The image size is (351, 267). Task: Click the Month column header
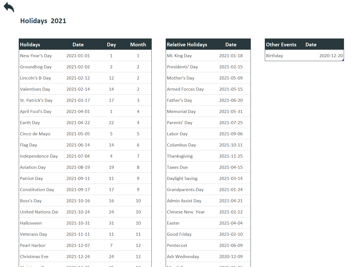pos(138,45)
